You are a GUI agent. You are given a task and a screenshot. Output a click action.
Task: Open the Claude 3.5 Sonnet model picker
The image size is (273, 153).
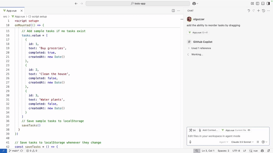(x=242, y=142)
